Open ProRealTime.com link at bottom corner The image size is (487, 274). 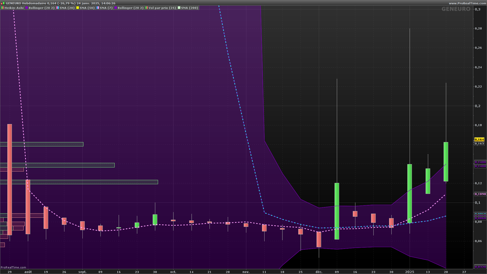[x=13, y=268]
